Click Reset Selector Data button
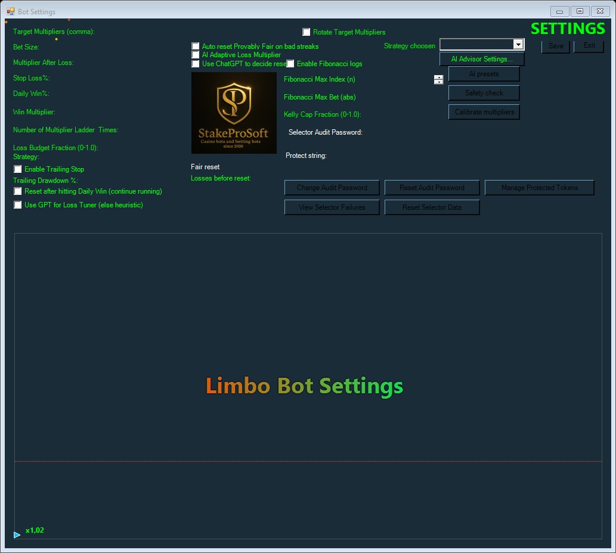 tap(432, 207)
